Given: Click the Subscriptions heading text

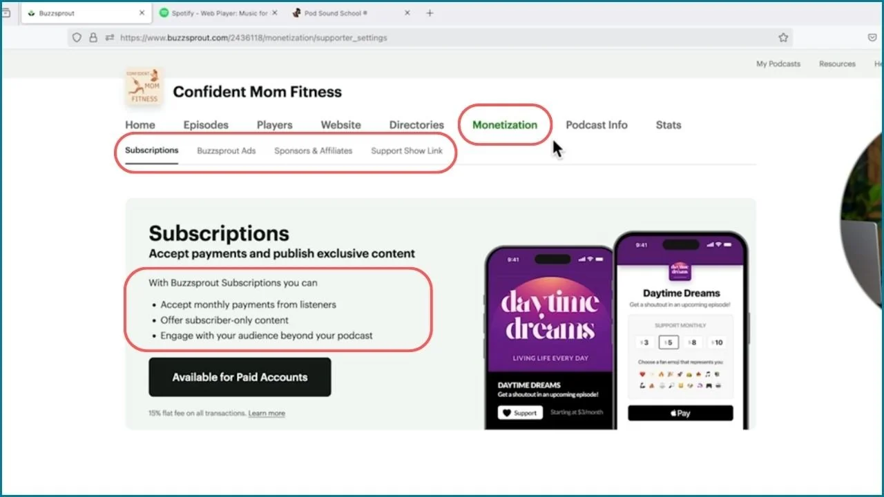Looking at the screenshot, I should pyautogui.click(x=219, y=233).
